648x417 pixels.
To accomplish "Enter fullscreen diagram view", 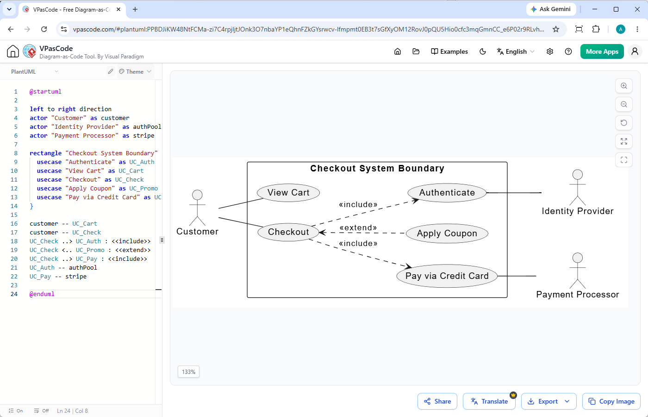I will coord(624,160).
